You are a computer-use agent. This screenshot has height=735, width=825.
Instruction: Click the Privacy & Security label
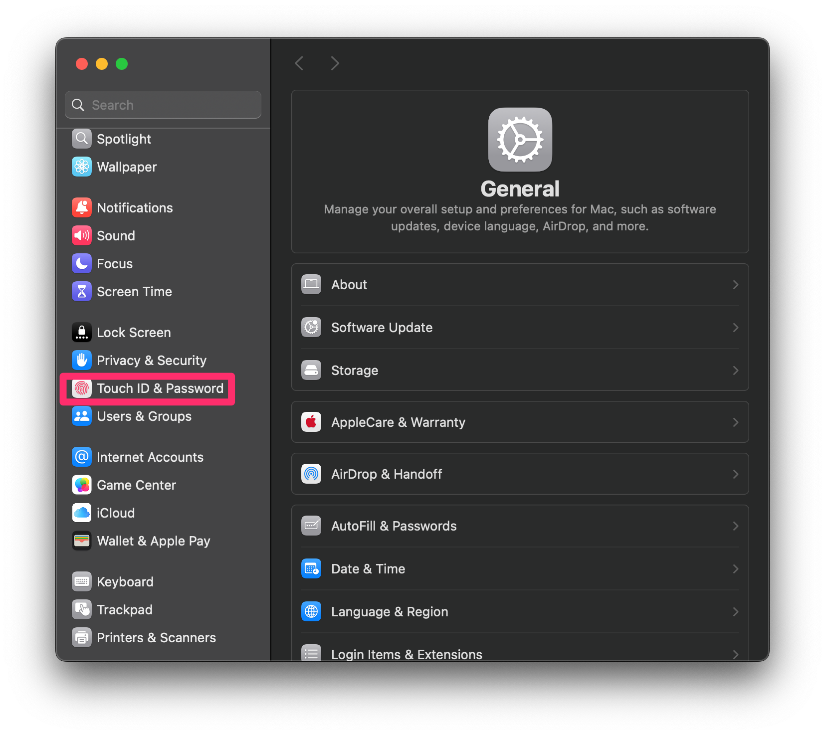[x=152, y=361]
